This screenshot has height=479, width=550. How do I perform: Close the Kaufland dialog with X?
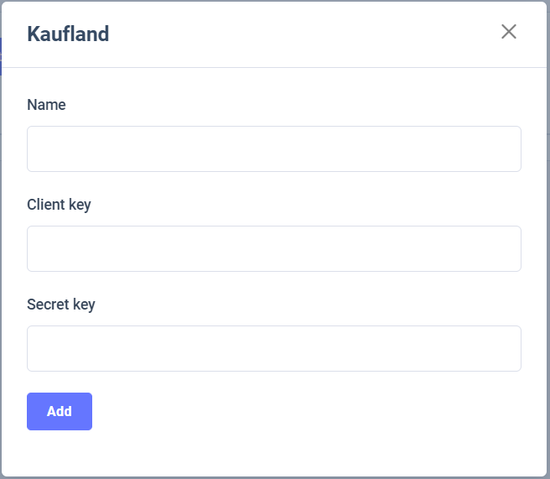click(509, 32)
